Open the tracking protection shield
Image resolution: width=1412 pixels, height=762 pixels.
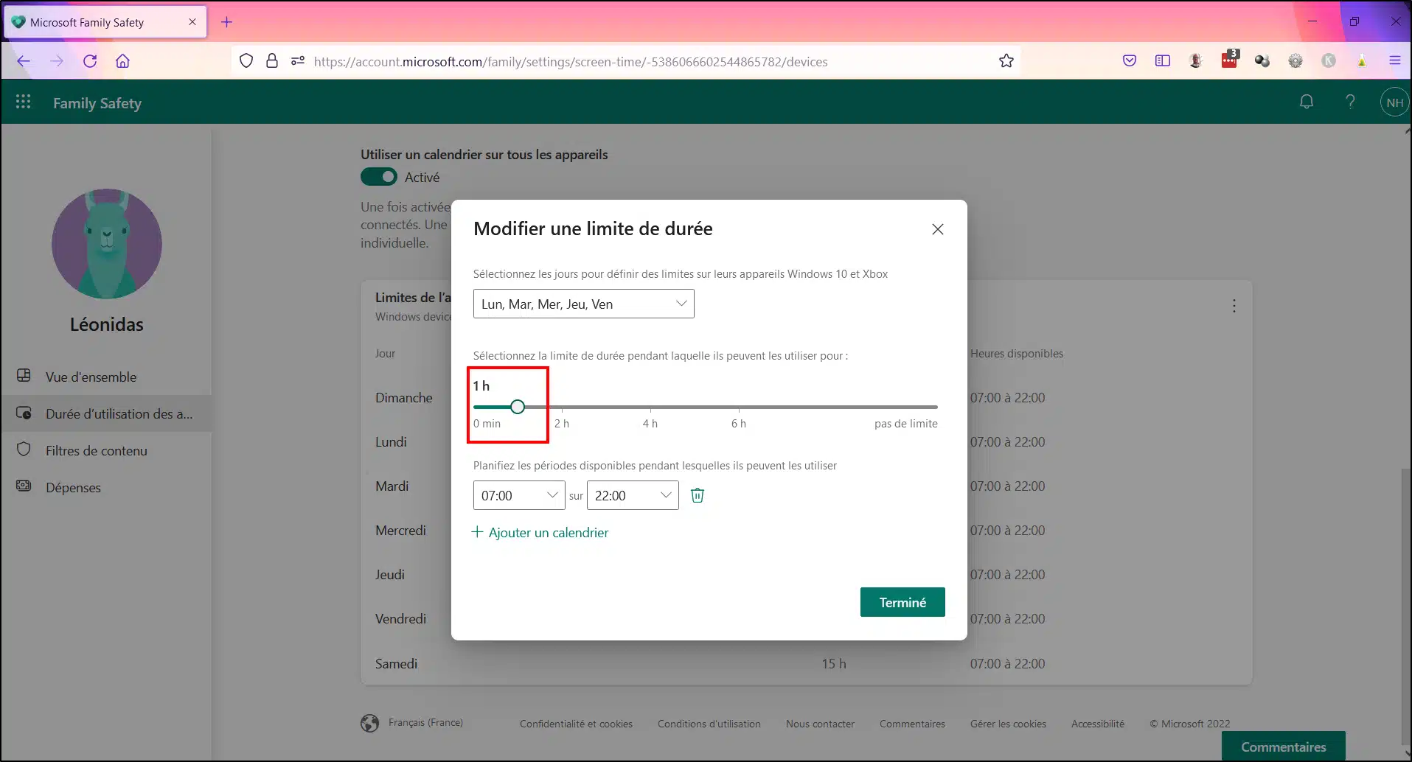click(x=246, y=61)
